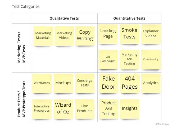Click the Marketing Videos sticky note

click(x=64, y=36)
